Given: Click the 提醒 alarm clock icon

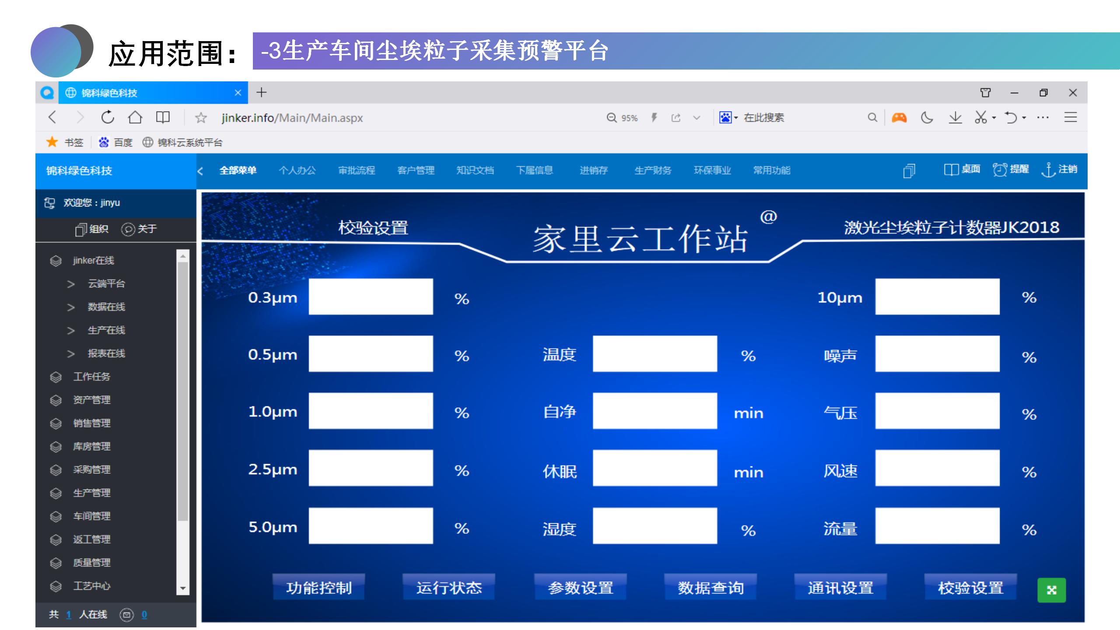Looking at the screenshot, I should [1000, 170].
